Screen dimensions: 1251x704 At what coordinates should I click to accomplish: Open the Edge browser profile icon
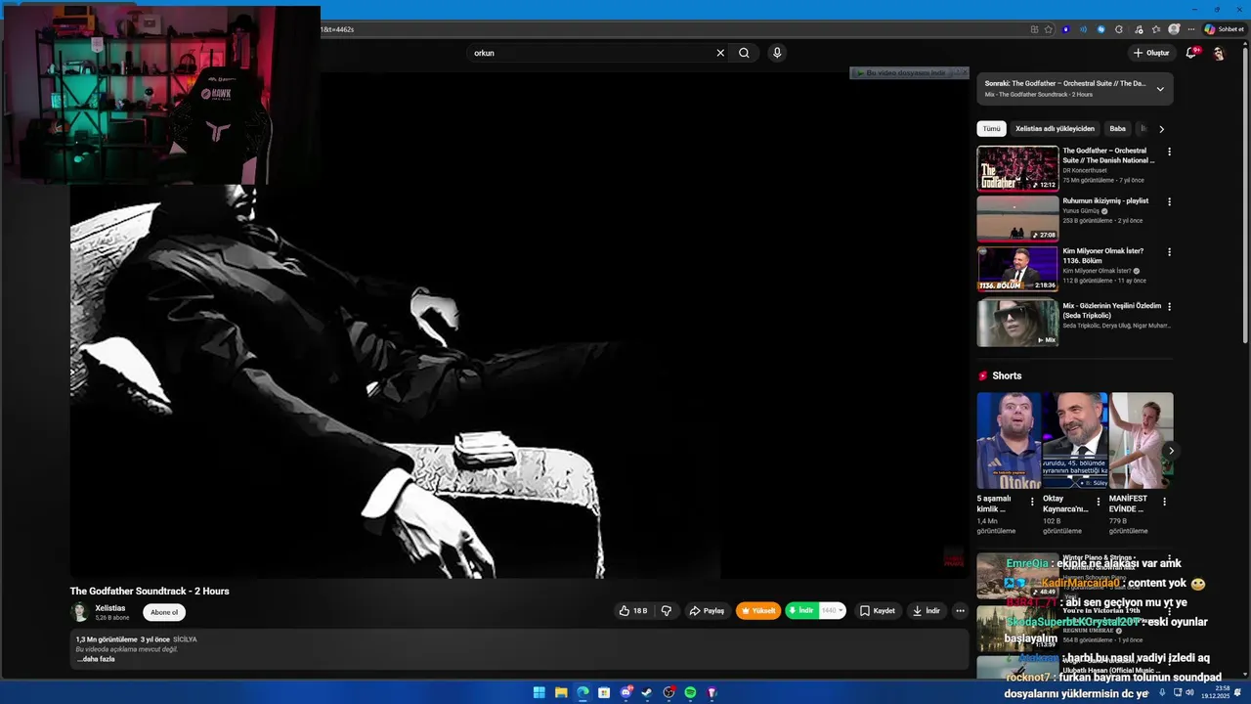pos(1174,29)
